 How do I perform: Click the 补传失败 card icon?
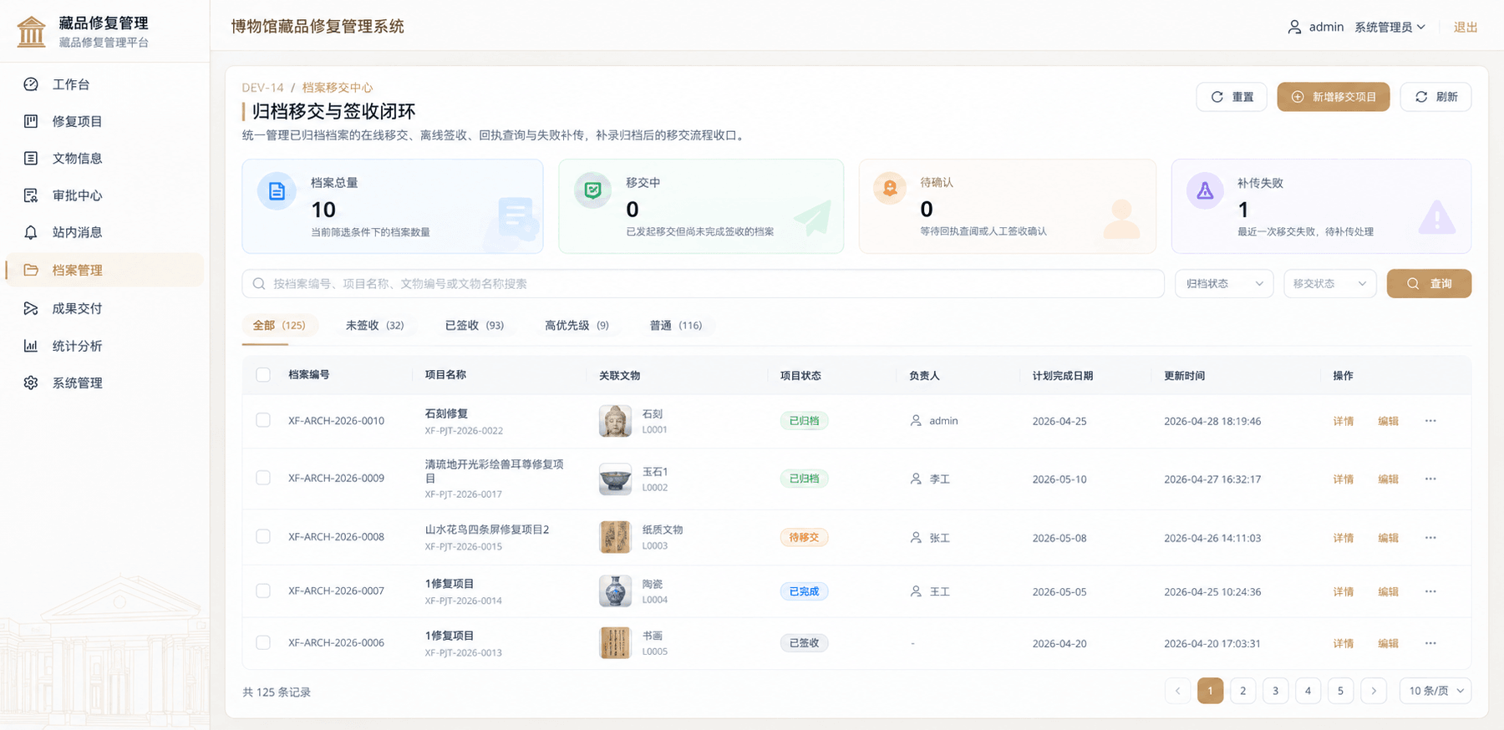1205,191
